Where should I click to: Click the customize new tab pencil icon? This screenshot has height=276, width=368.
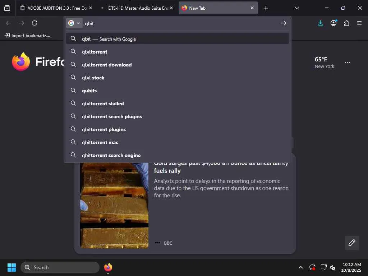coord(352,243)
